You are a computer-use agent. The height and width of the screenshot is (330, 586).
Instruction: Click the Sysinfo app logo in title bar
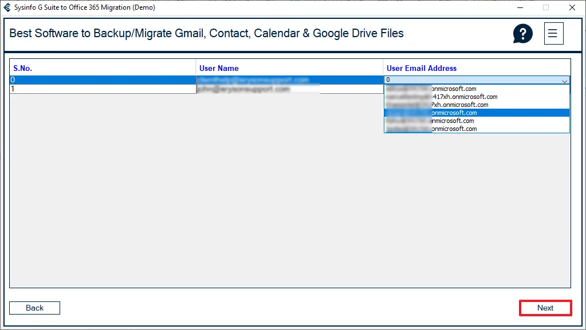[x=7, y=7]
